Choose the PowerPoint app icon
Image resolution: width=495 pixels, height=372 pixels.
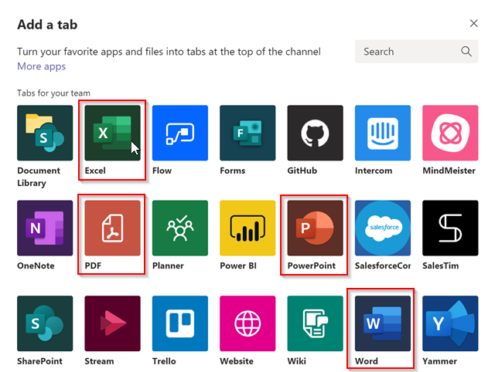tap(315, 228)
